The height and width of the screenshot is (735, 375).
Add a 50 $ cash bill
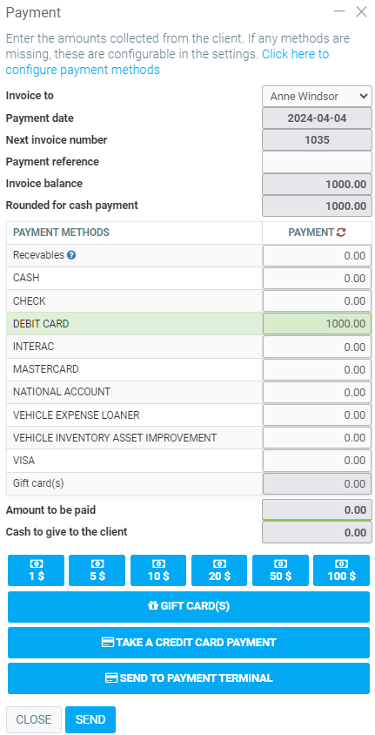[280, 570]
